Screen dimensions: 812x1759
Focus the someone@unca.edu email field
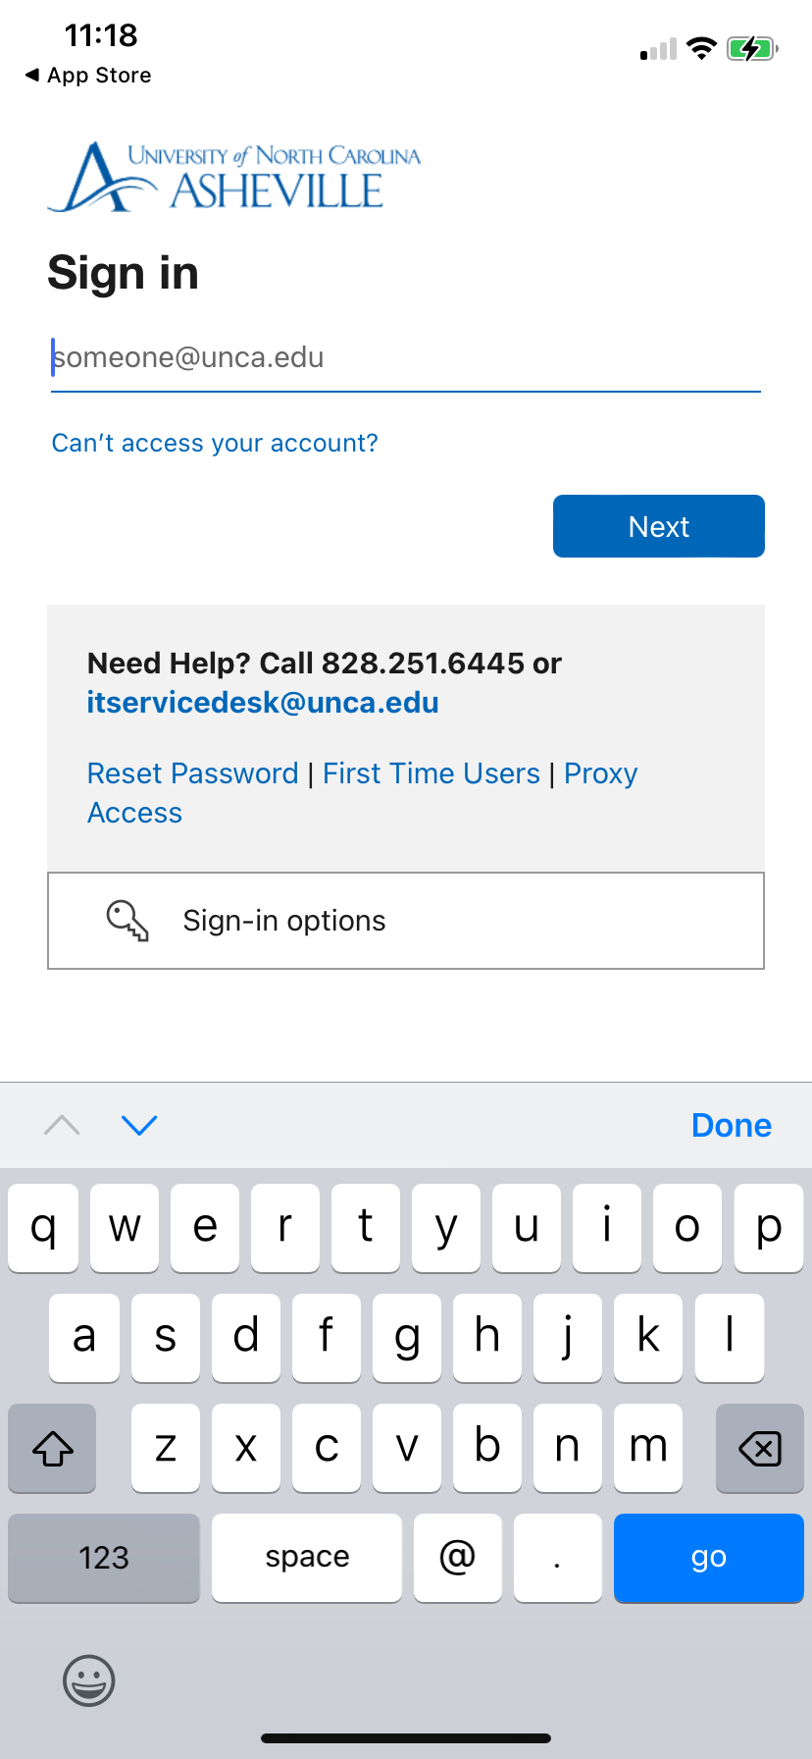point(405,358)
